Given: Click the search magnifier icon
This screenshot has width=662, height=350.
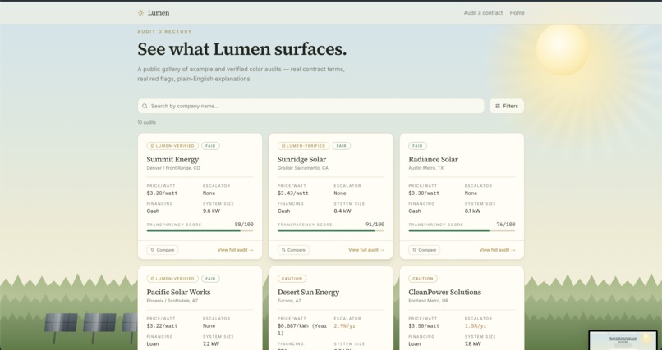Looking at the screenshot, I should (145, 106).
